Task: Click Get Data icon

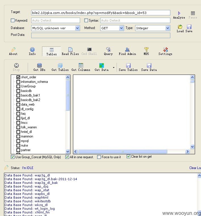Action: pos(102,65)
